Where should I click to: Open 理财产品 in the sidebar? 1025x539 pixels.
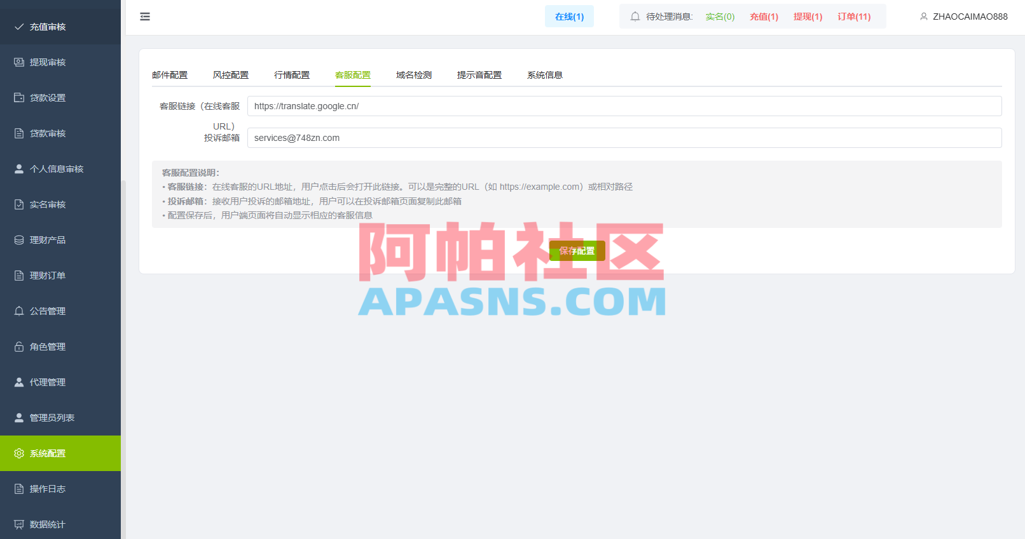pyautogui.click(x=60, y=240)
